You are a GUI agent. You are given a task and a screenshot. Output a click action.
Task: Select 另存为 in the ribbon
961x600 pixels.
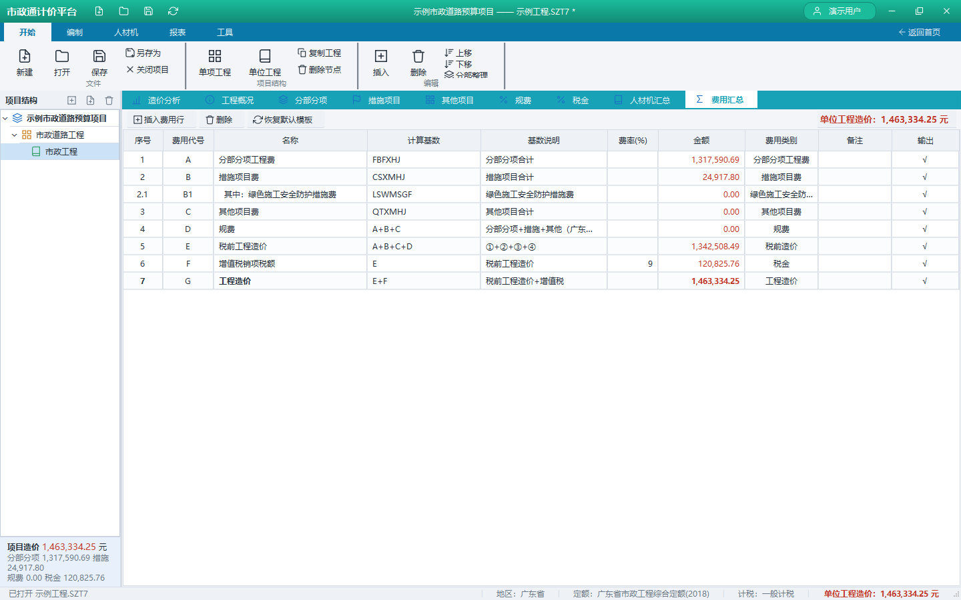pos(143,53)
